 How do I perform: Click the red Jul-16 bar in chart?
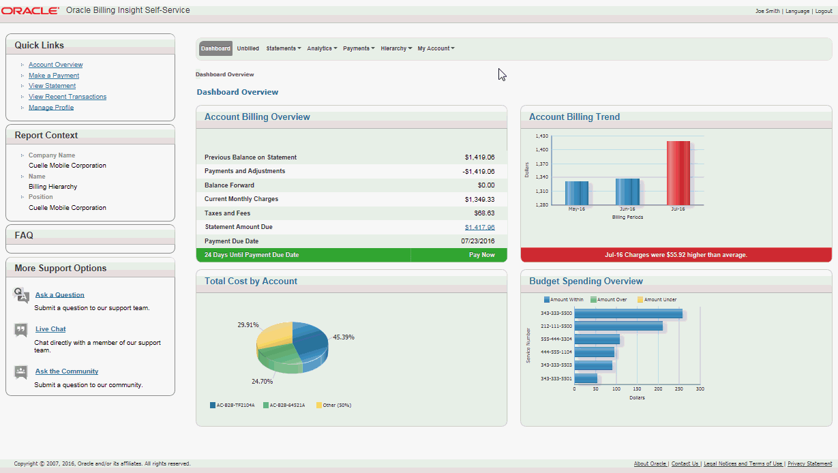click(678, 173)
